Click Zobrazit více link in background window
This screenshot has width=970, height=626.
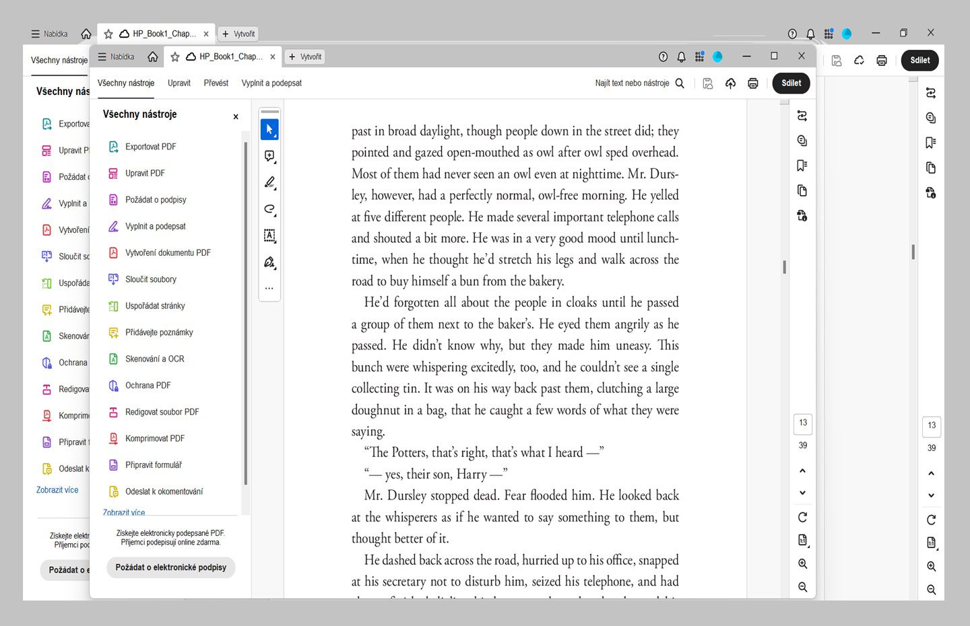[57, 490]
